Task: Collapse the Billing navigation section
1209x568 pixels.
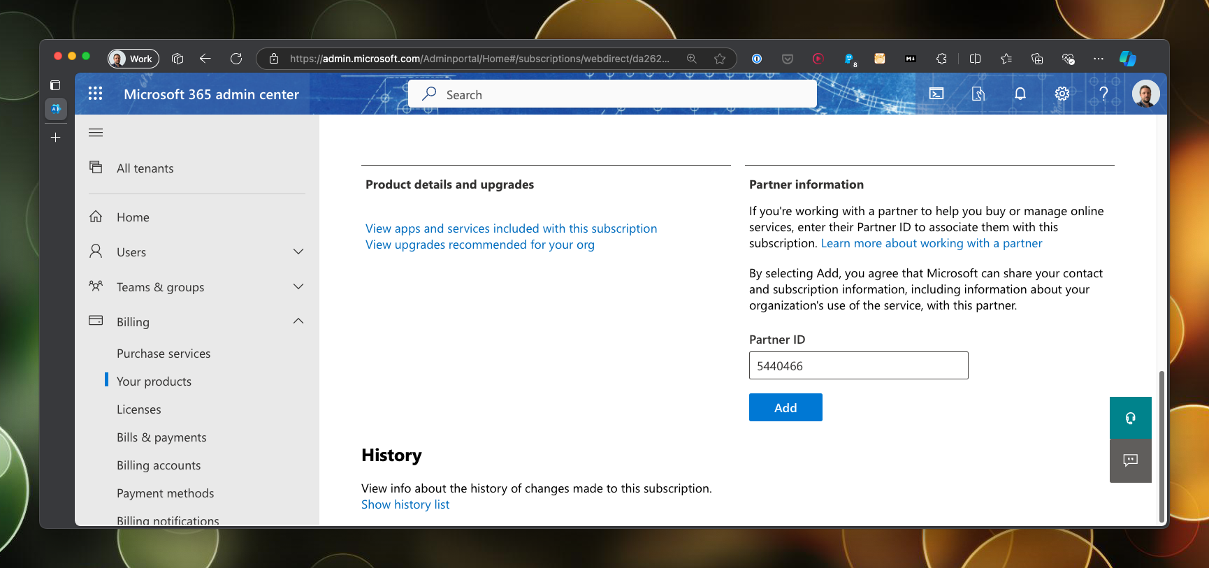Action: pos(298,321)
